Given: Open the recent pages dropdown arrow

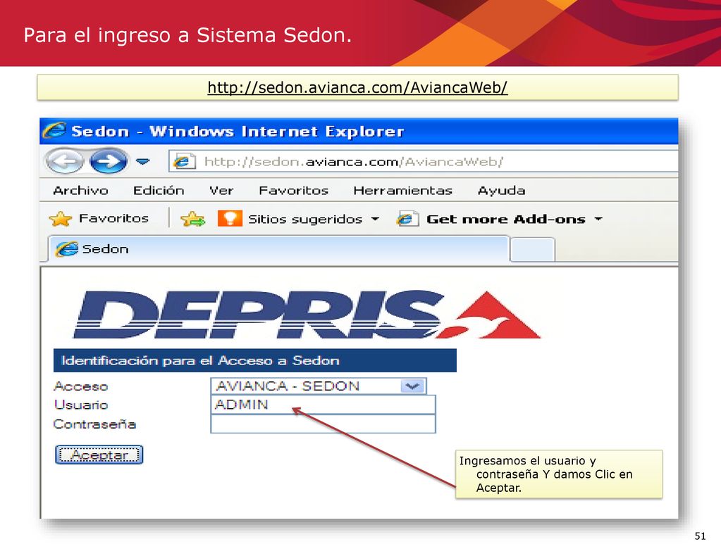Looking at the screenshot, I should tap(143, 162).
